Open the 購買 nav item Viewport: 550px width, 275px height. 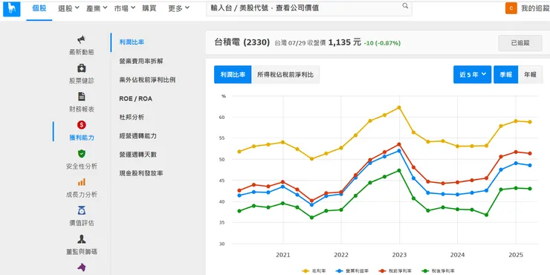click(149, 8)
